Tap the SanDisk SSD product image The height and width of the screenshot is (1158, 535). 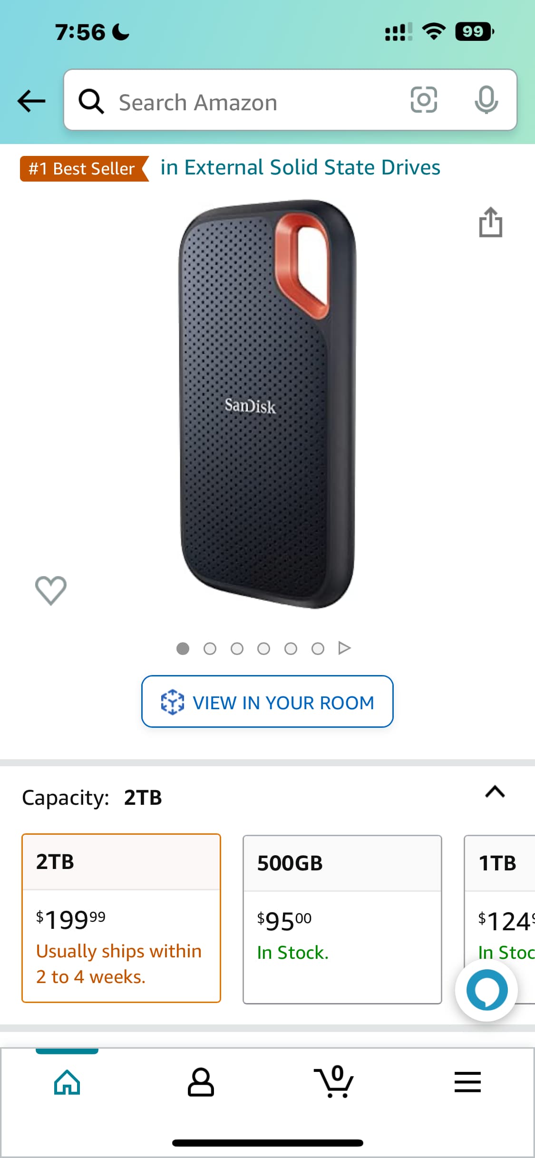(267, 404)
